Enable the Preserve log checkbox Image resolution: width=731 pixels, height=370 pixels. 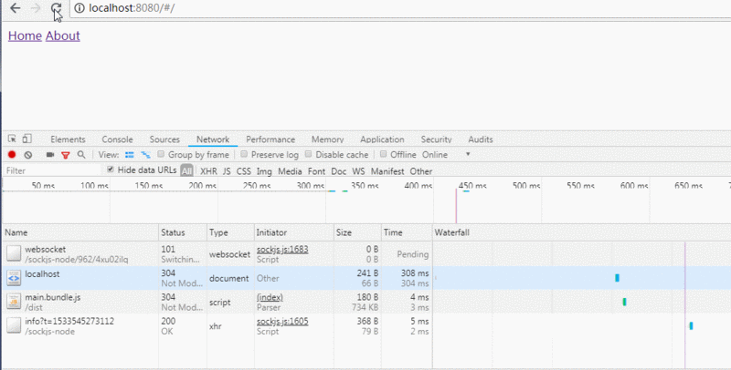coord(244,154)
